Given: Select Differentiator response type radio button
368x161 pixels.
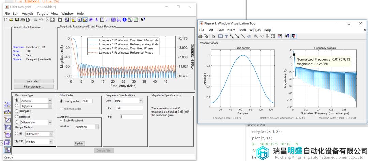Looking at the screenshot, I should click(17, 122).
